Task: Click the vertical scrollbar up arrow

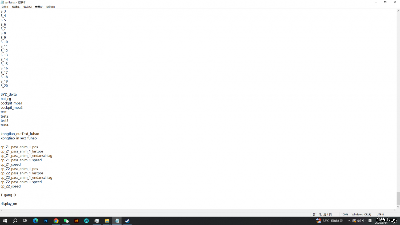Action: [x=398, y=11]
